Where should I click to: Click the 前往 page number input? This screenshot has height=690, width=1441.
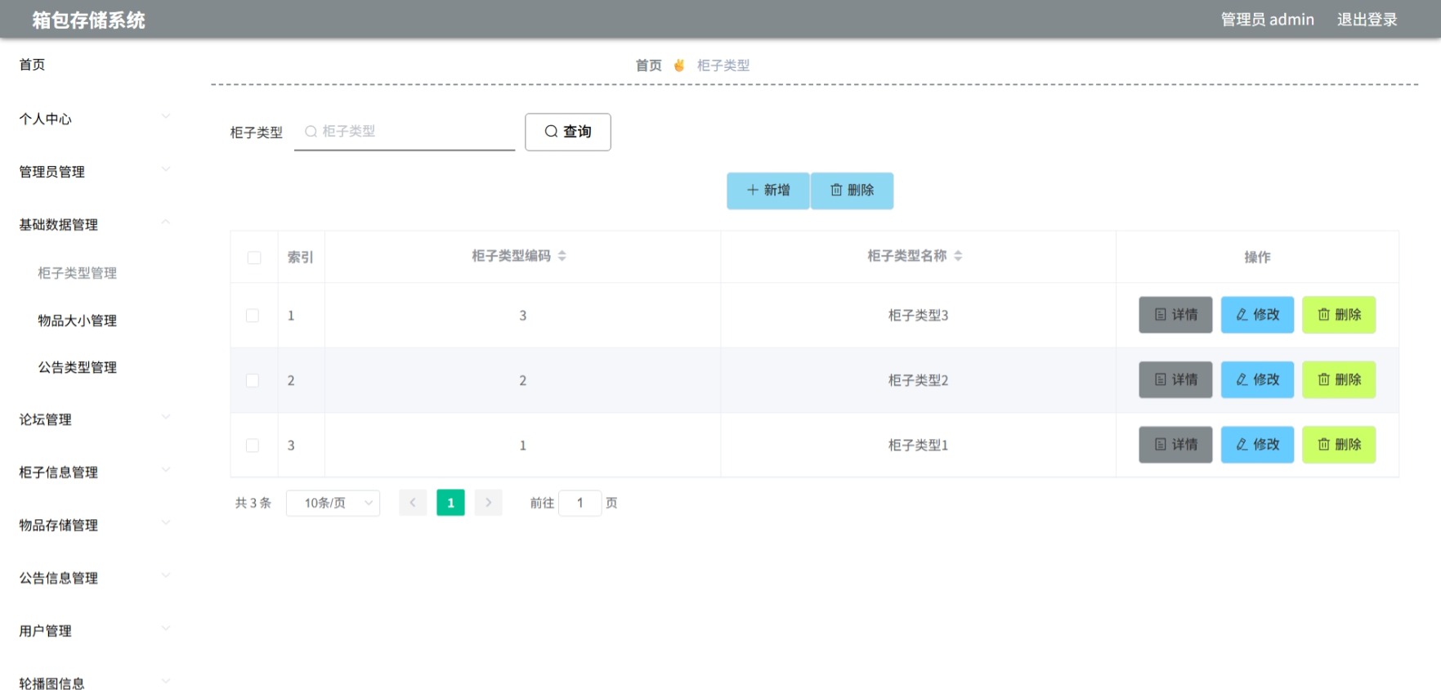click(580, 503)
